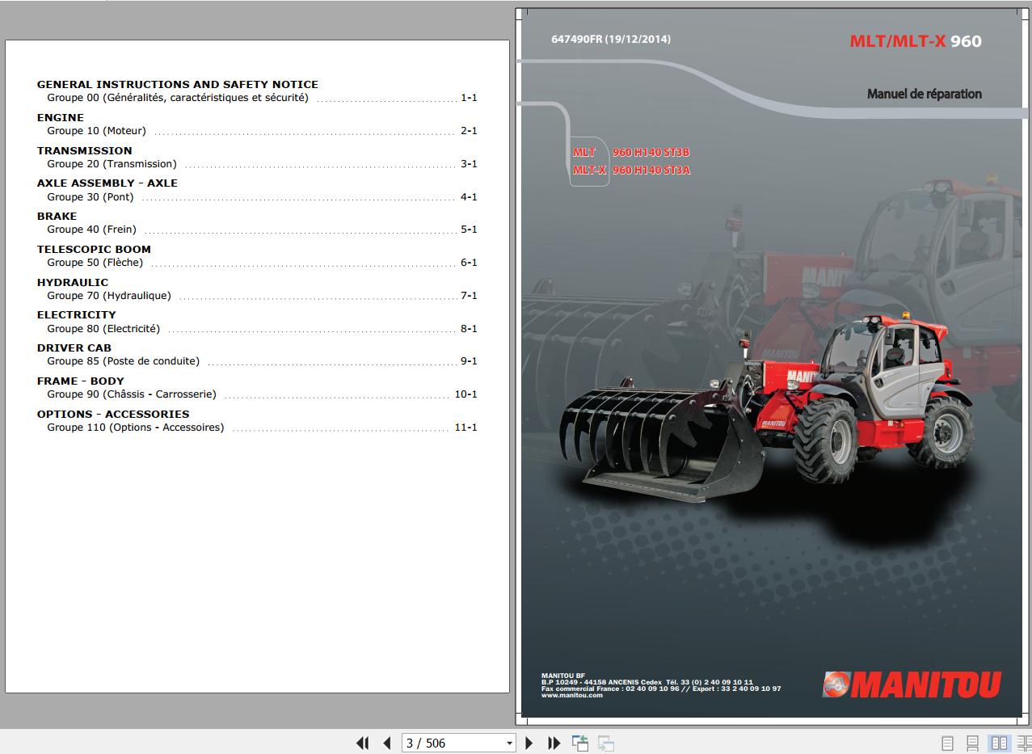Click the BRAKE heading
This screenshot has height=754, width=1032.
(57, 216)
